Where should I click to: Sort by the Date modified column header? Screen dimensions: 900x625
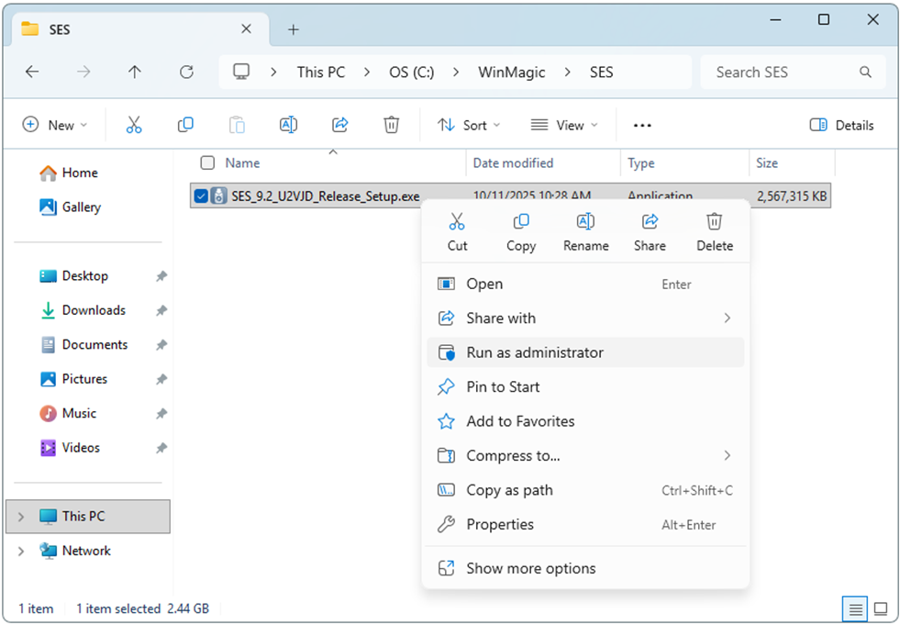pos(513,163)
